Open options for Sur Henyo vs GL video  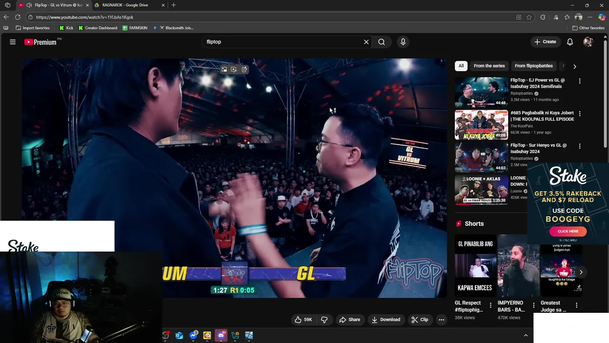(580, 146)
